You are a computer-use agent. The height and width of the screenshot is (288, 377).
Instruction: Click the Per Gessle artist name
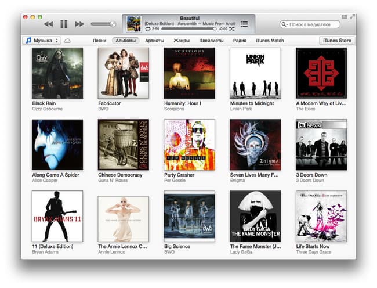175,181
